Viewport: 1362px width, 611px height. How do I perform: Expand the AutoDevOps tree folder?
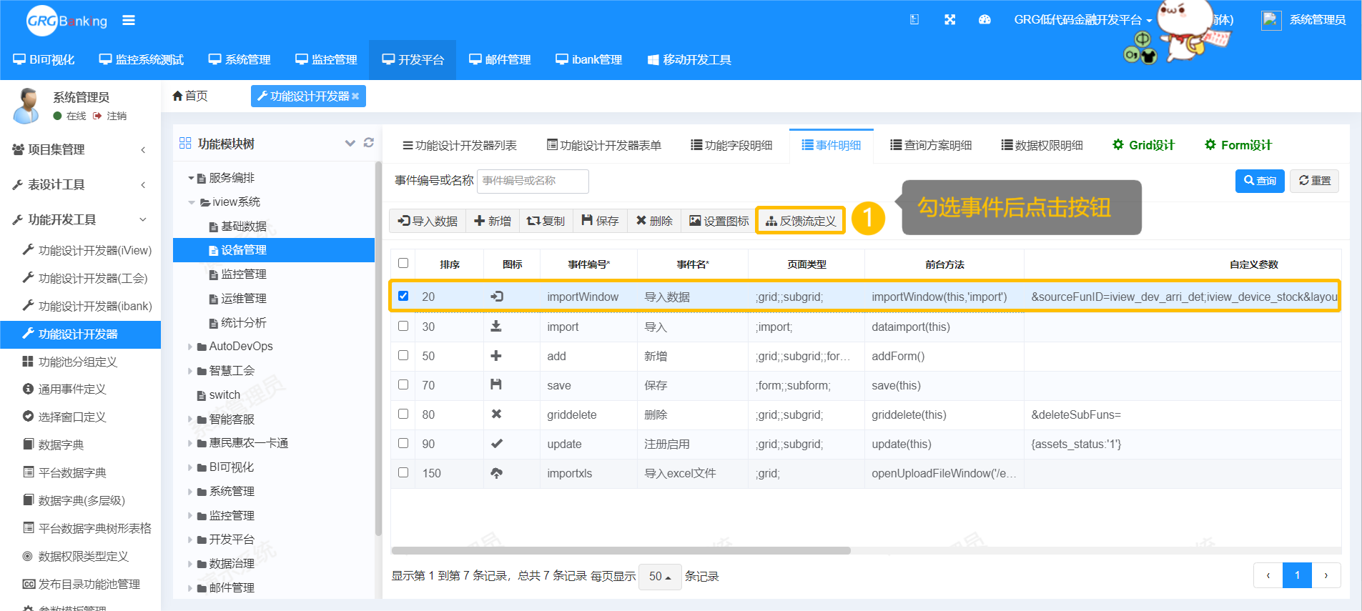[191, 347]
